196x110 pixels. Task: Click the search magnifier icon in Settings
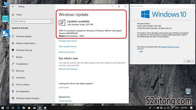pyautogui.click(x=51, y=21)
